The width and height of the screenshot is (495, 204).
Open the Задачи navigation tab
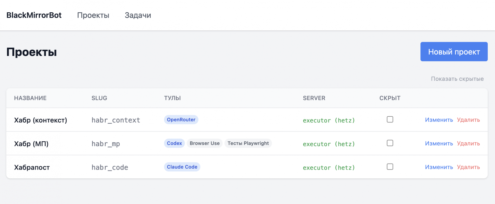(138, 15)
